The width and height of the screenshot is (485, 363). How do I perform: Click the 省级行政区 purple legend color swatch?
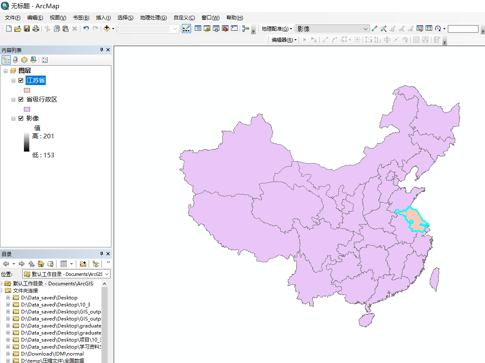point(27,109)
